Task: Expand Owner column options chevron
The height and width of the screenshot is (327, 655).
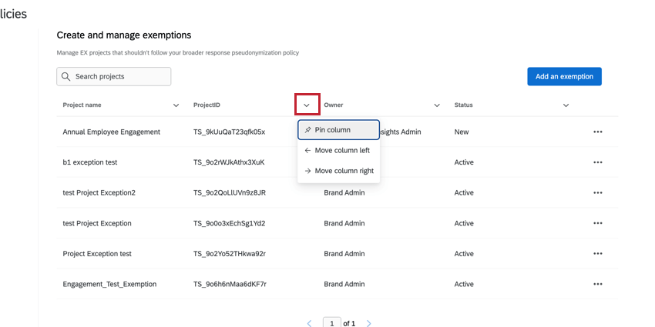Action: coord(437,105)
